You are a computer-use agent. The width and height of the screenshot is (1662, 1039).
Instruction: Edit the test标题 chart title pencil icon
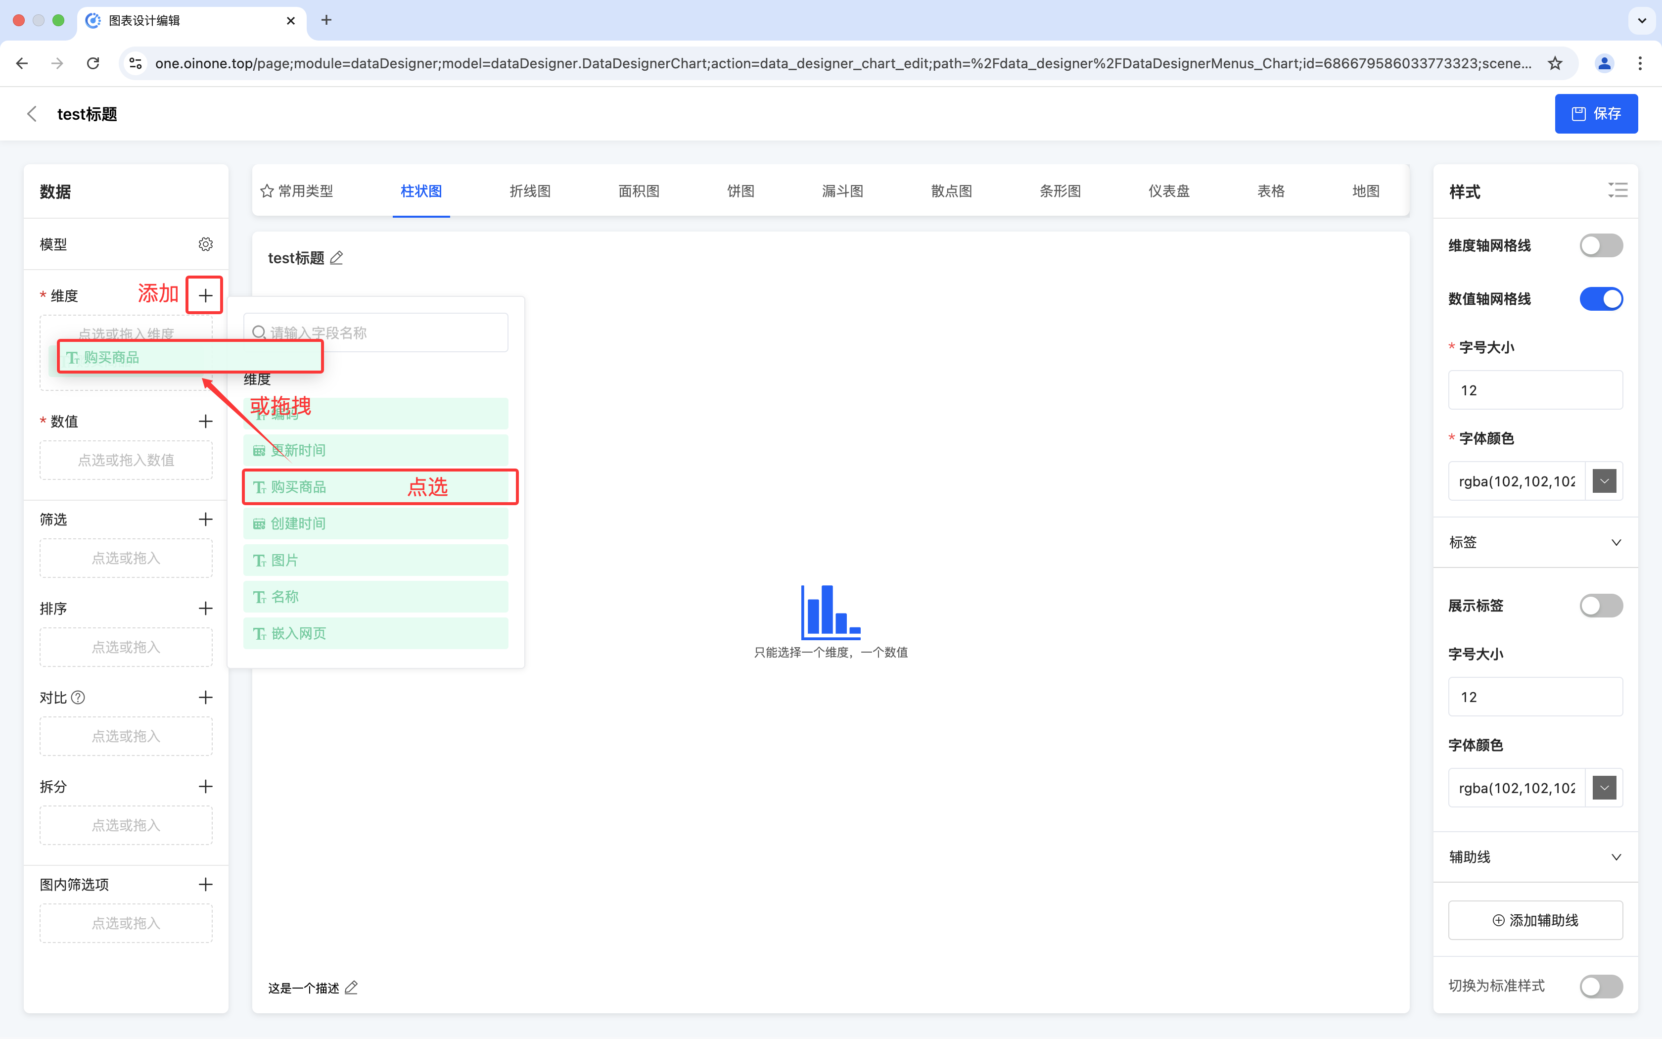point(336,258)
